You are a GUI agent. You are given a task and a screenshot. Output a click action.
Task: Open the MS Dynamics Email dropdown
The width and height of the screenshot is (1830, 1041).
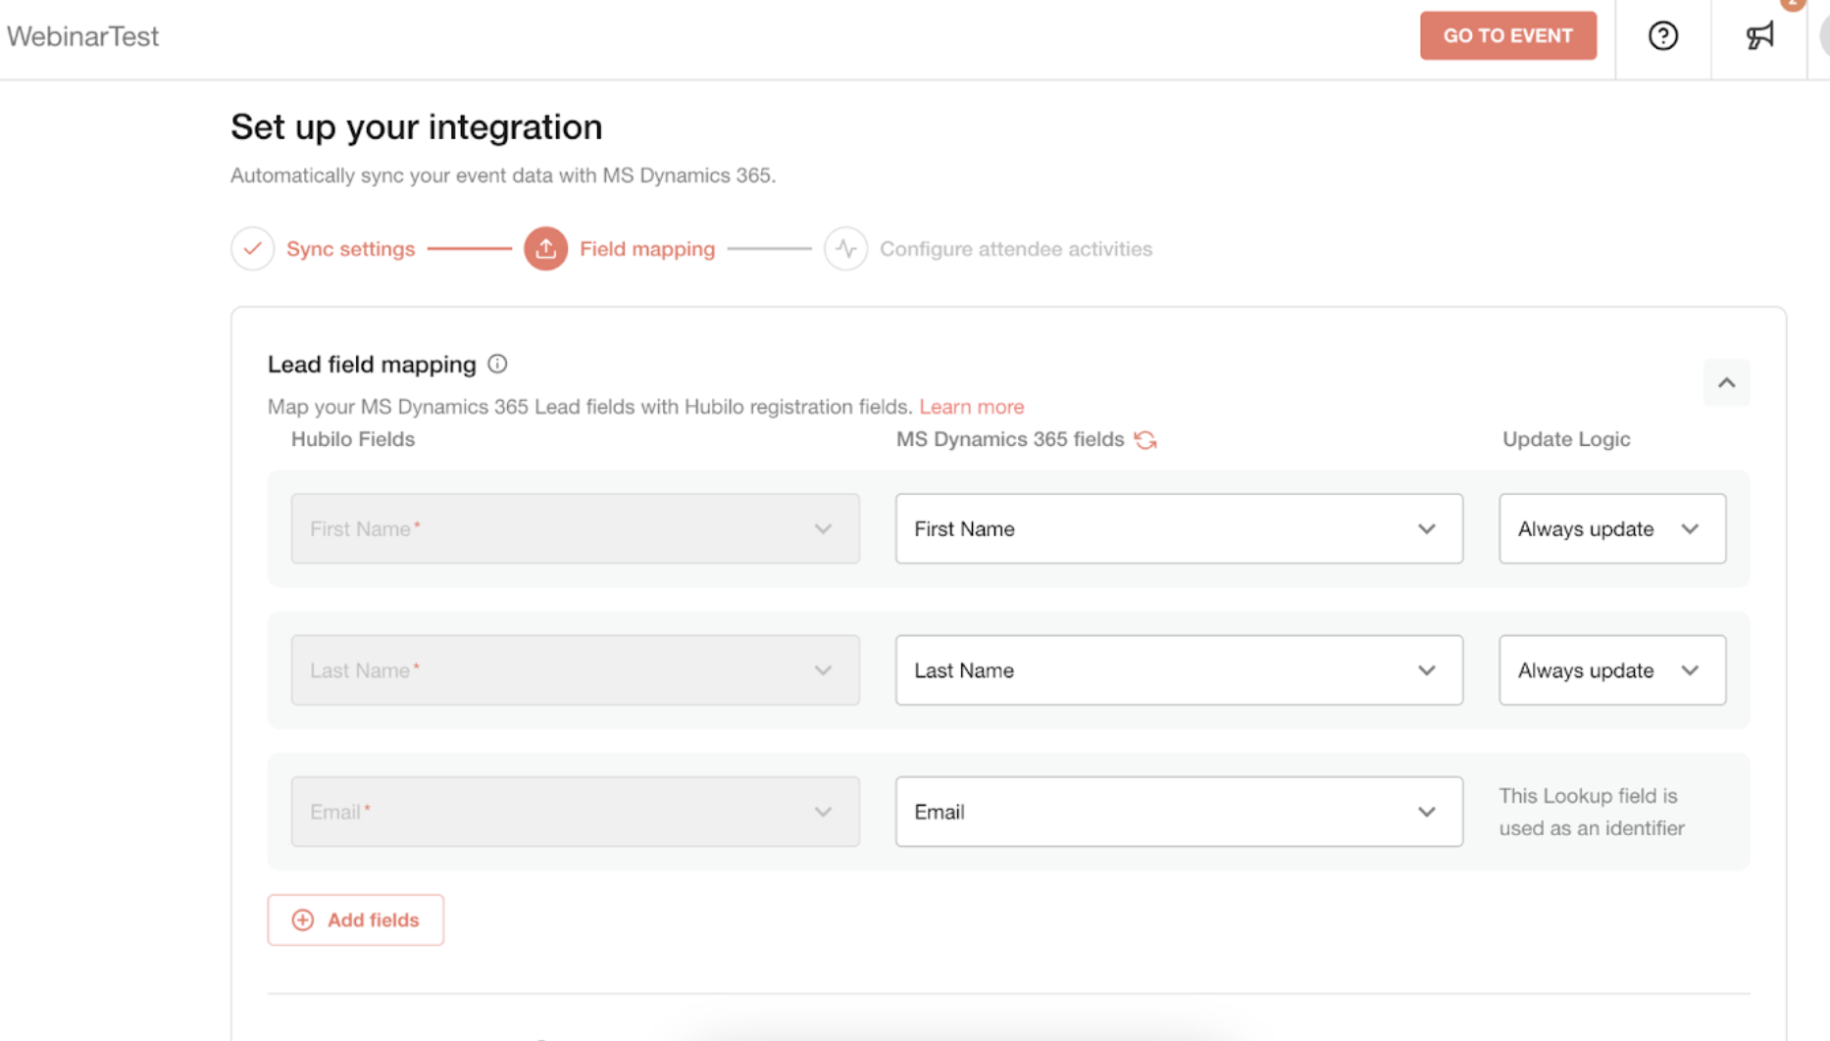[x=1179, y=812]
